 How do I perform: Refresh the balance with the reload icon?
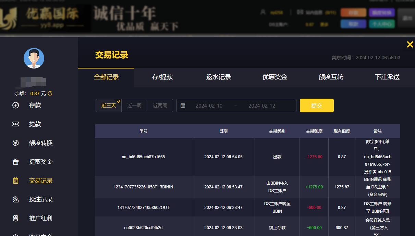click(50, 94)
